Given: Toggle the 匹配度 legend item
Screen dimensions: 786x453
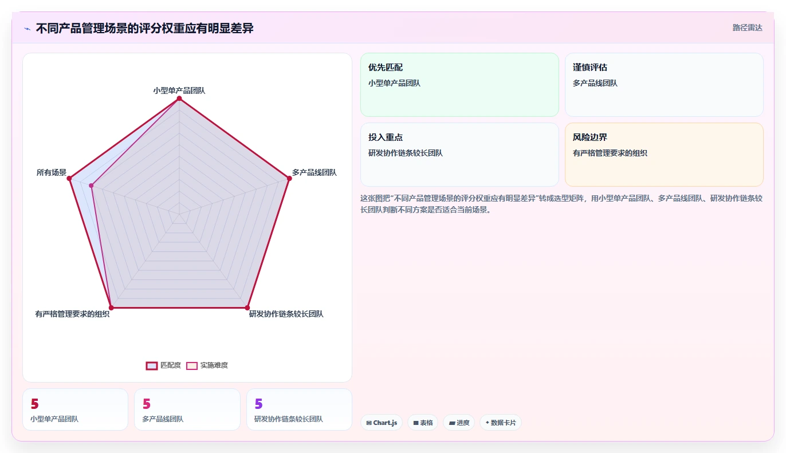Looking at the screenshot, I should coord(163,365).
